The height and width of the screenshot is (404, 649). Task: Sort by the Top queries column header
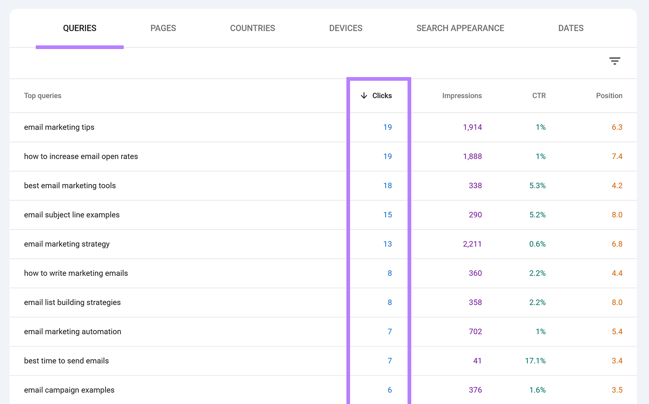43,96
